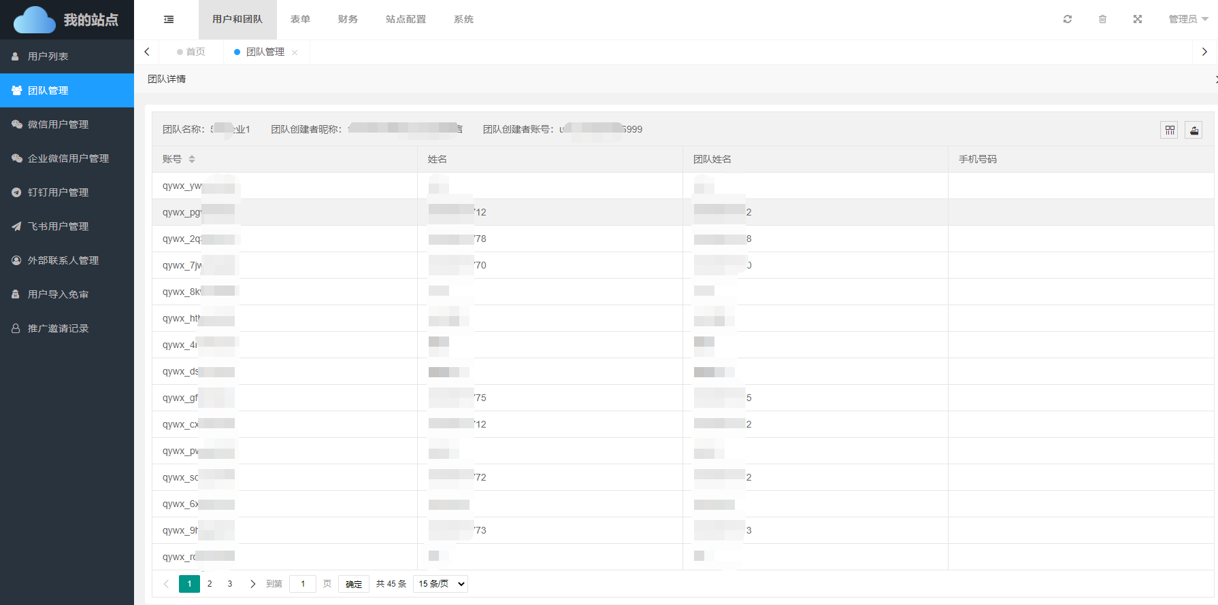Viewport: 1218px width, 605px height.
Task: Select 飞书用户管理 from the sidebar
Action: click(58, 226)
